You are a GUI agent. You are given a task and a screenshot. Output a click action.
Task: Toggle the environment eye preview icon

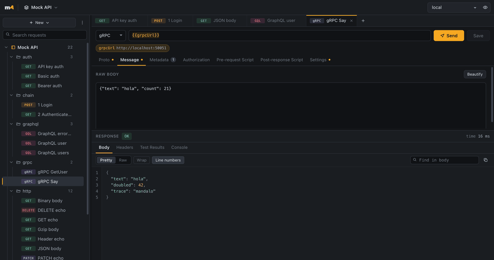(485, 7)
